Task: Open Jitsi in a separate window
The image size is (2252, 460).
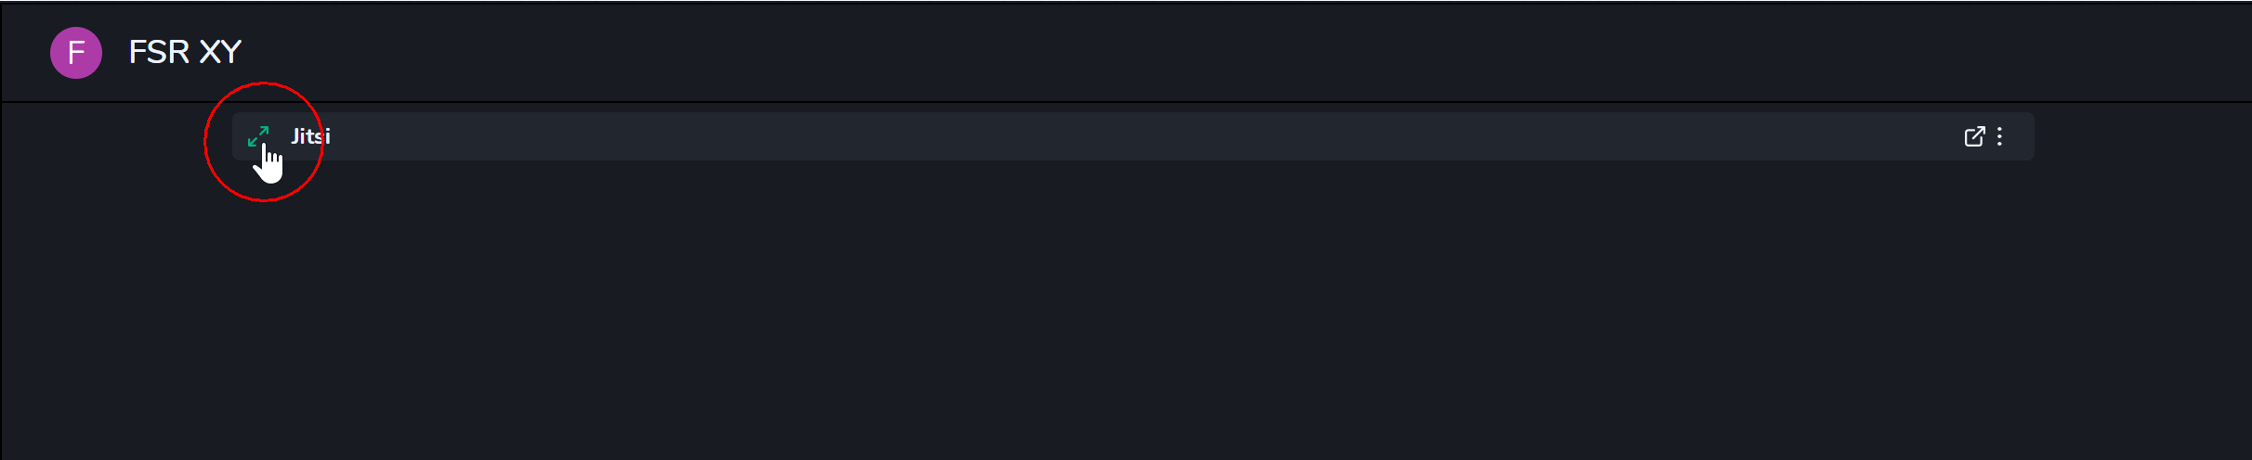Action: [1974, 136]
